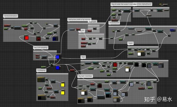Click the BaseColor,Alpha(foam) comment label
This screenshot has width=177, height=107.
(x=142, y=4)
